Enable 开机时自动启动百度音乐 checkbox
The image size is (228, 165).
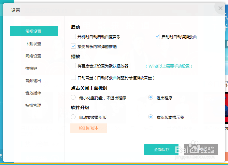click(73, 36)
